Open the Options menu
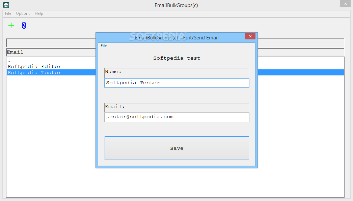The image size is (353, 201). [23, 13]
